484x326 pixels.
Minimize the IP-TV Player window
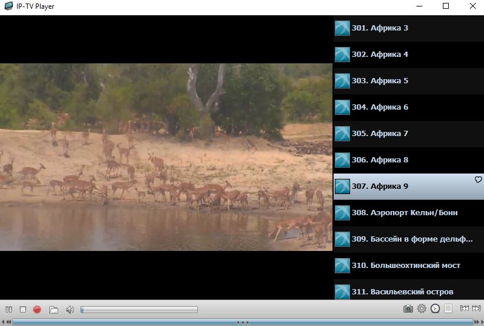pos(419,6)
